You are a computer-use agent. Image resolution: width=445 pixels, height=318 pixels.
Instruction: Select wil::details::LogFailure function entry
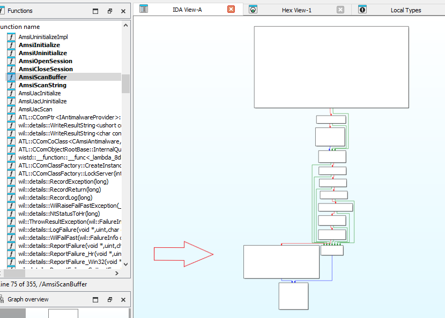(70, 230)
